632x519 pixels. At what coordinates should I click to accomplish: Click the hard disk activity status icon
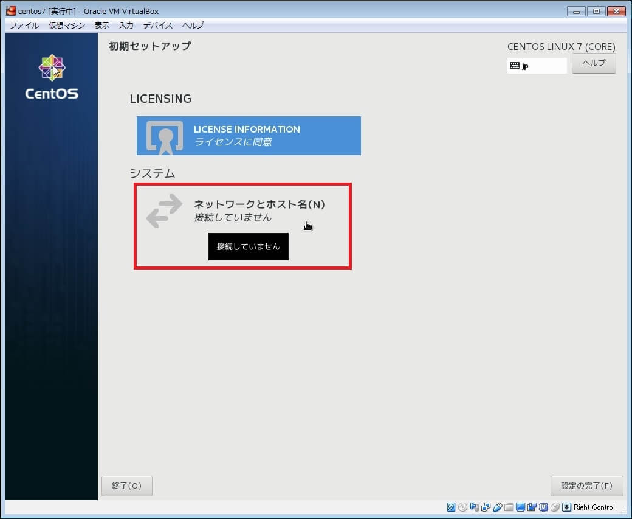[452, 507]
